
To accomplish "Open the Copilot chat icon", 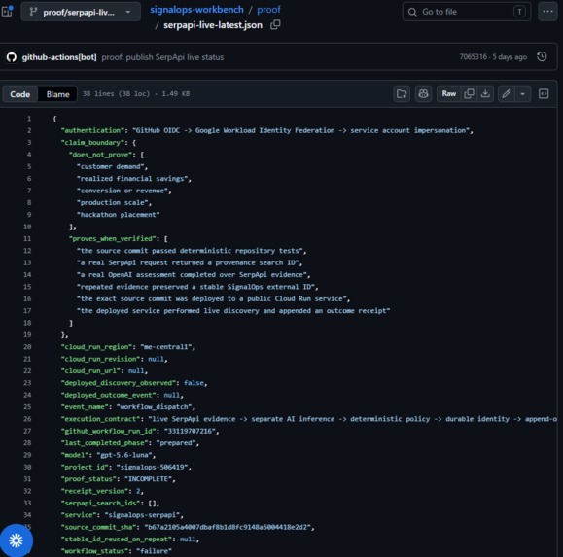I will click(423, 94).
